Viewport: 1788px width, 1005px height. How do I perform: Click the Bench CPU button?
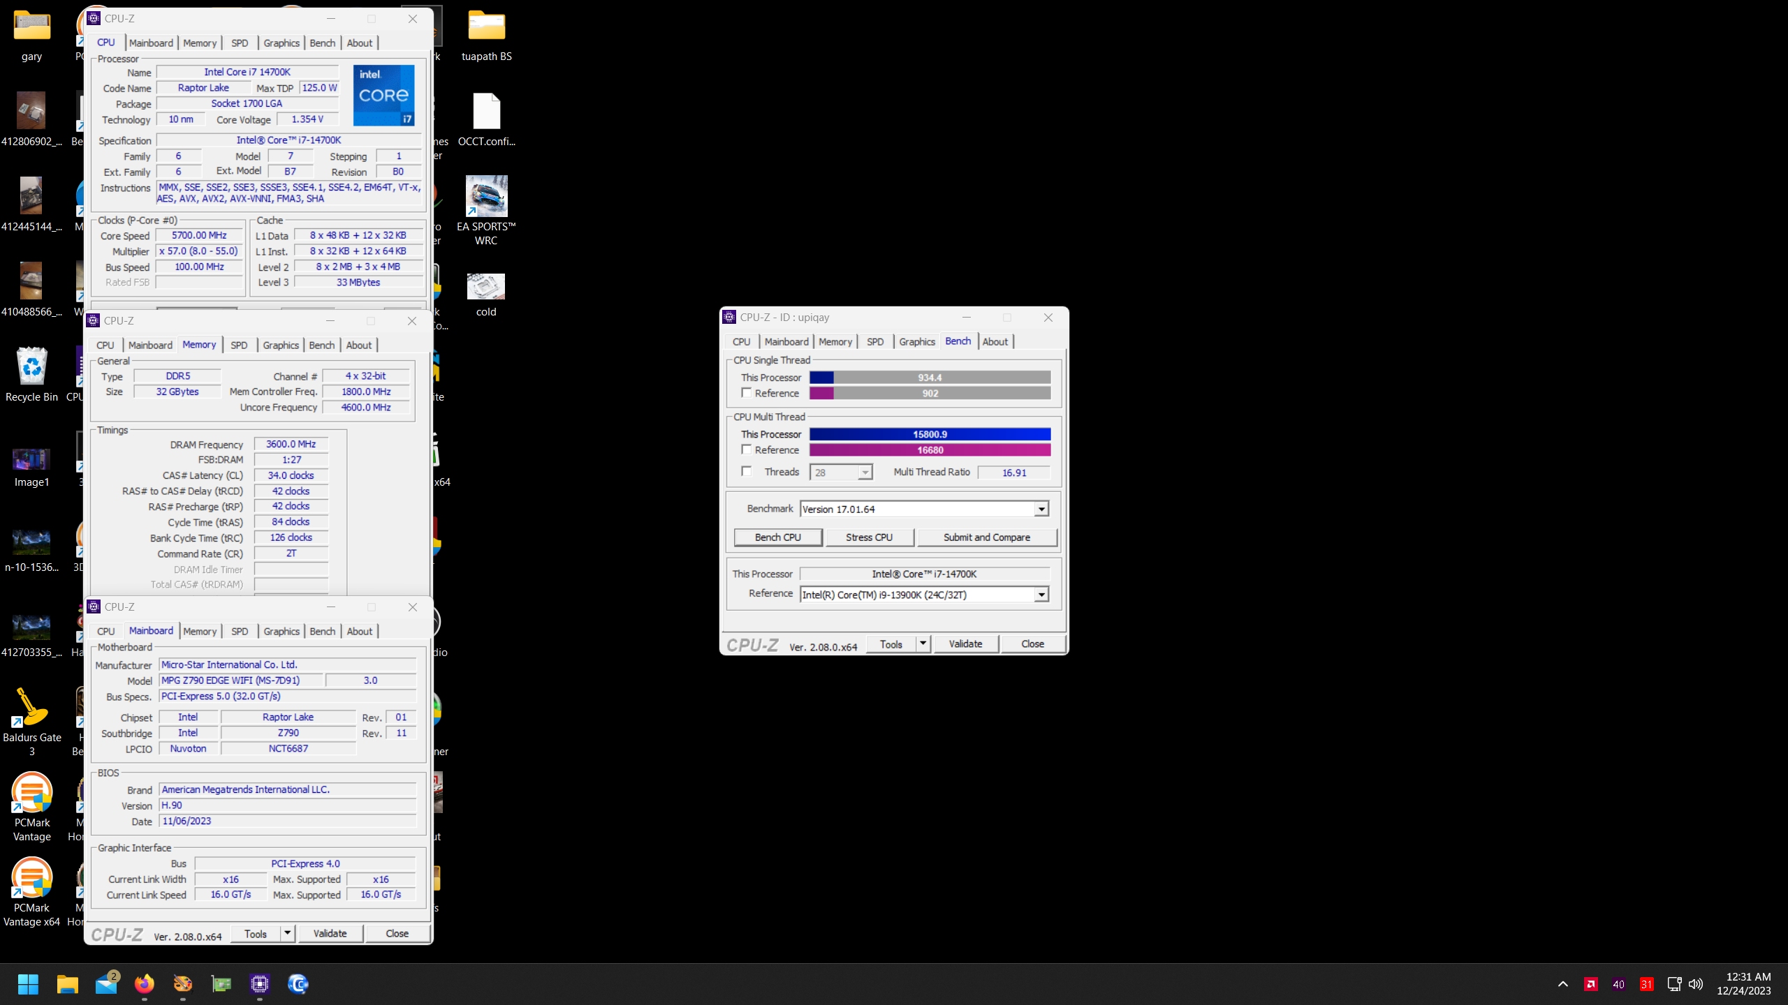[x=778, y=537]
